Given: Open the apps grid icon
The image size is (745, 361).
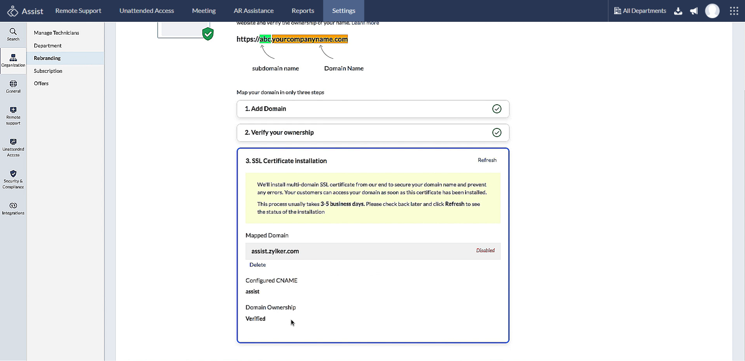Looking at the screenshot, I should (x=734, y=11).
